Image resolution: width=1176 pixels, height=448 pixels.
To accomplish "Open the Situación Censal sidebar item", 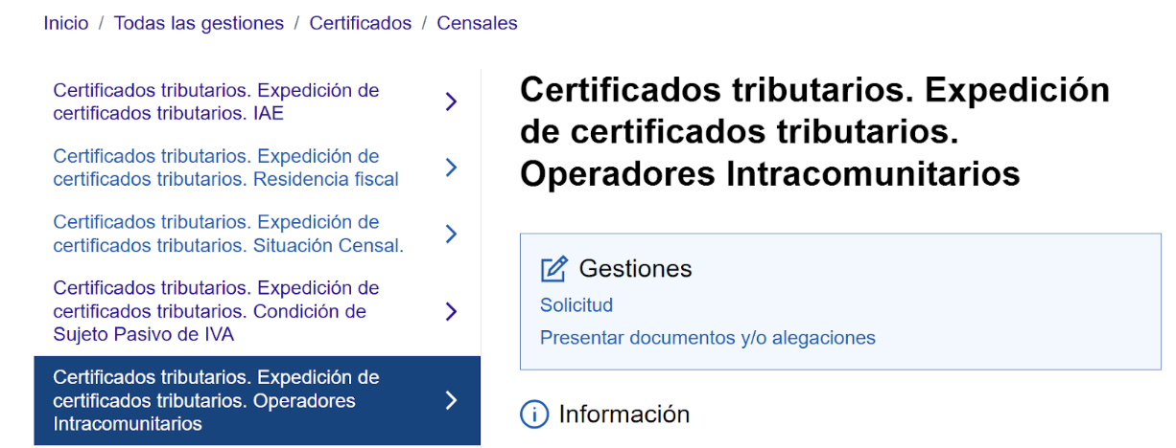I will 257,234.
